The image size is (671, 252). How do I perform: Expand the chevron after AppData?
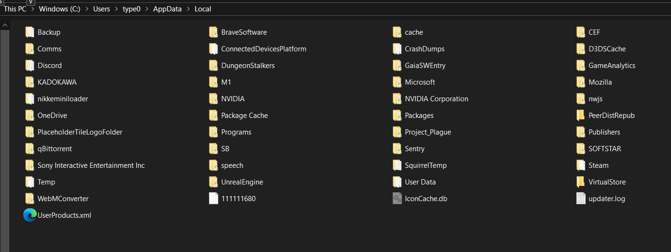[188, 9]
